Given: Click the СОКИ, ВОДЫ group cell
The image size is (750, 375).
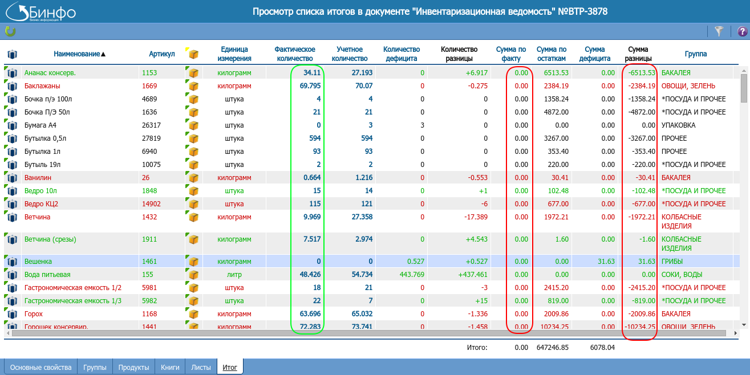Looking at the screenshot, I should (x=682, y=275).
